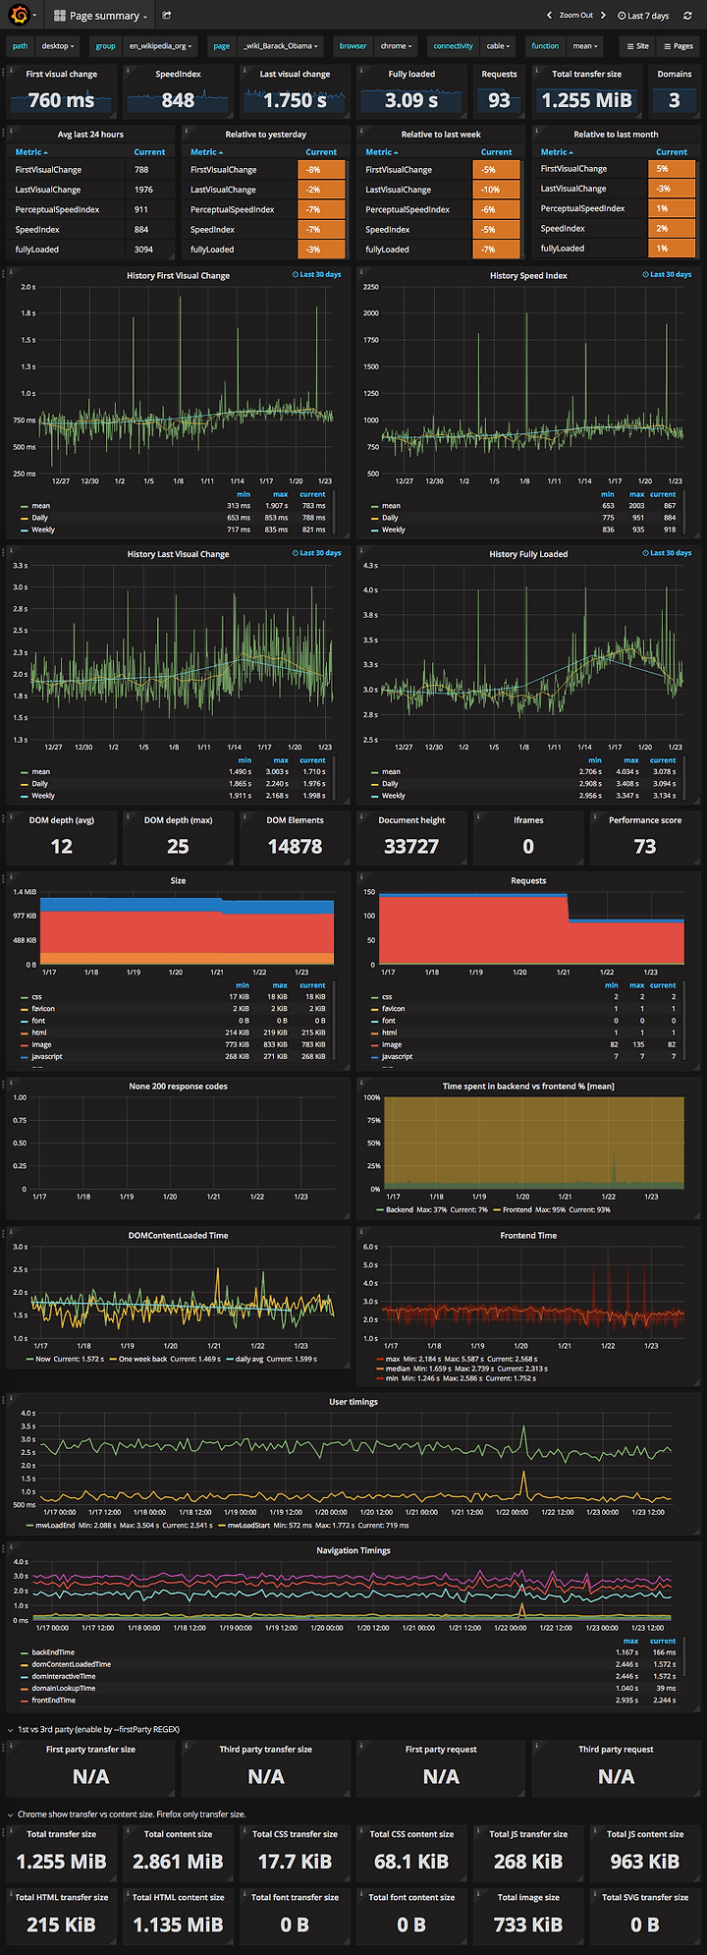Toggle Weekly series in History Last Visual Change legend
707x1955 pixels.
[43, 796]
